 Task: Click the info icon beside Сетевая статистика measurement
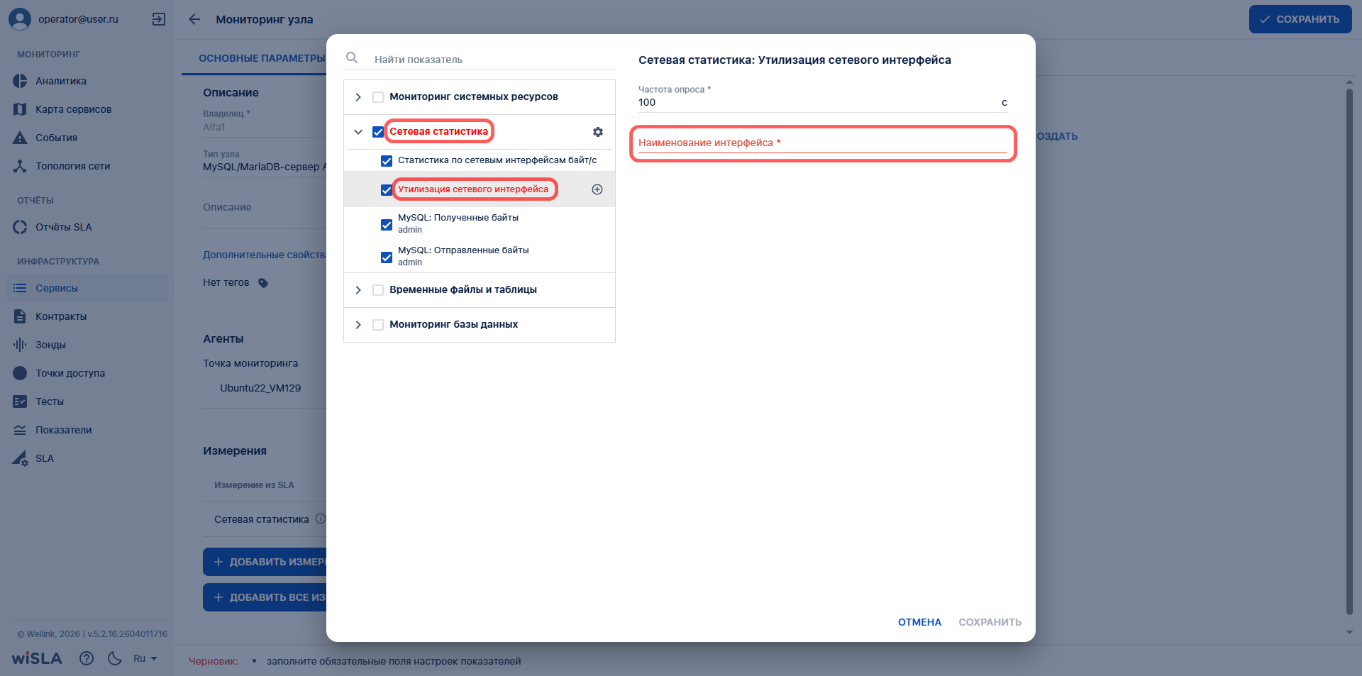[321, 519]
